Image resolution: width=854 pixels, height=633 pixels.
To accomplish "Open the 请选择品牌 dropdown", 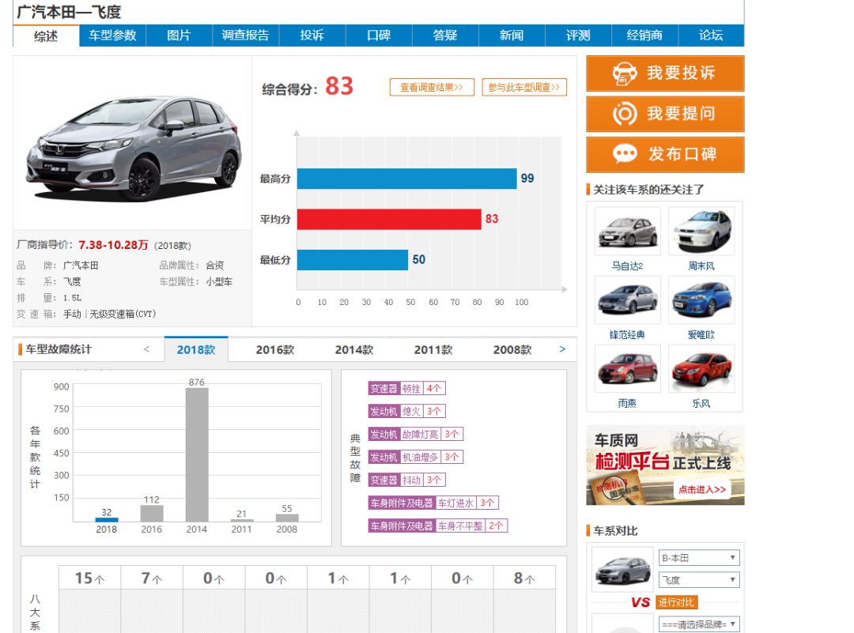I will pos(699,624).
